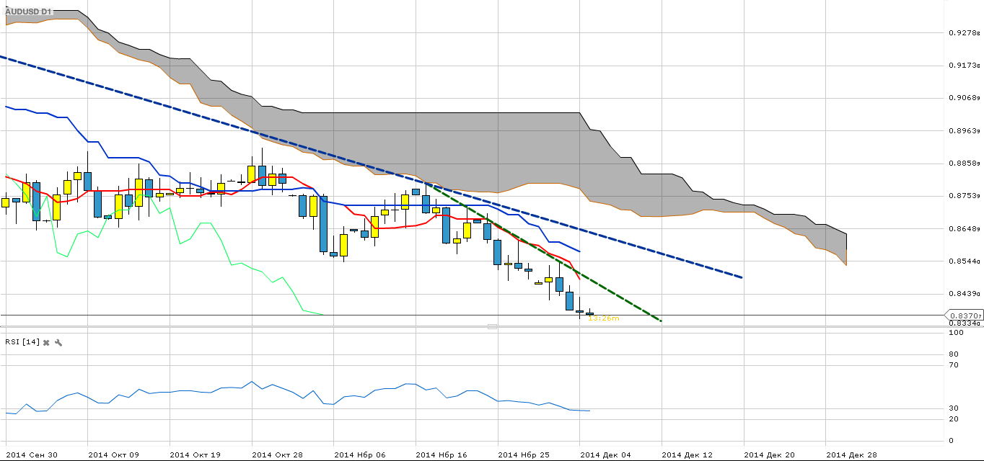This screenshot has width=984, height=461.
Task: Select the current price tag 0.8370
Action: point(965,315)
